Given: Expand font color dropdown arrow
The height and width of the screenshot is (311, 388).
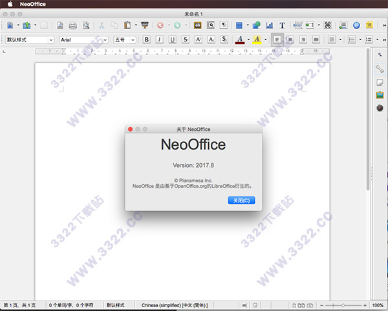Looking at the screenshot, I should 248,40.
